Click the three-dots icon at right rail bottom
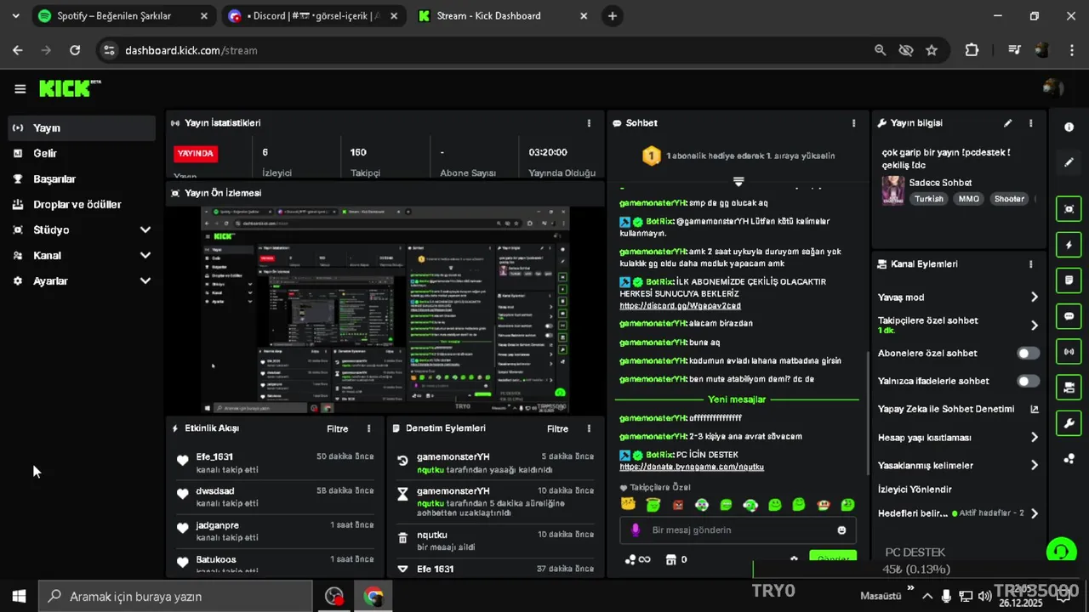 click(1069, 459)
